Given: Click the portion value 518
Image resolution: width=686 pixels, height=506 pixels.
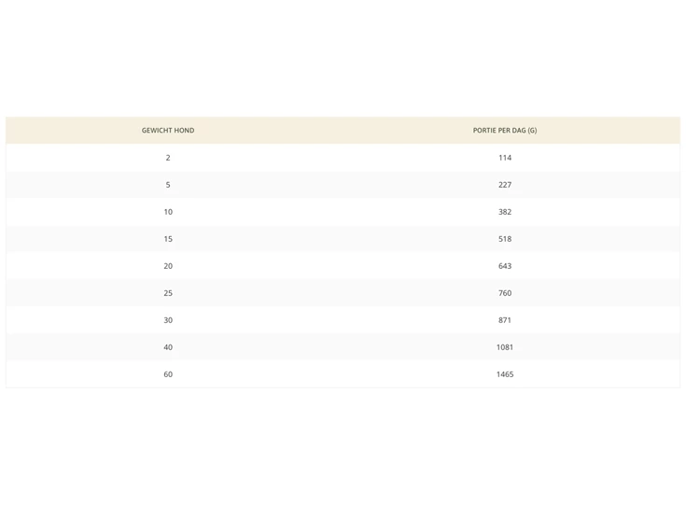Looking at the screenshot, I should coord(505,239).
